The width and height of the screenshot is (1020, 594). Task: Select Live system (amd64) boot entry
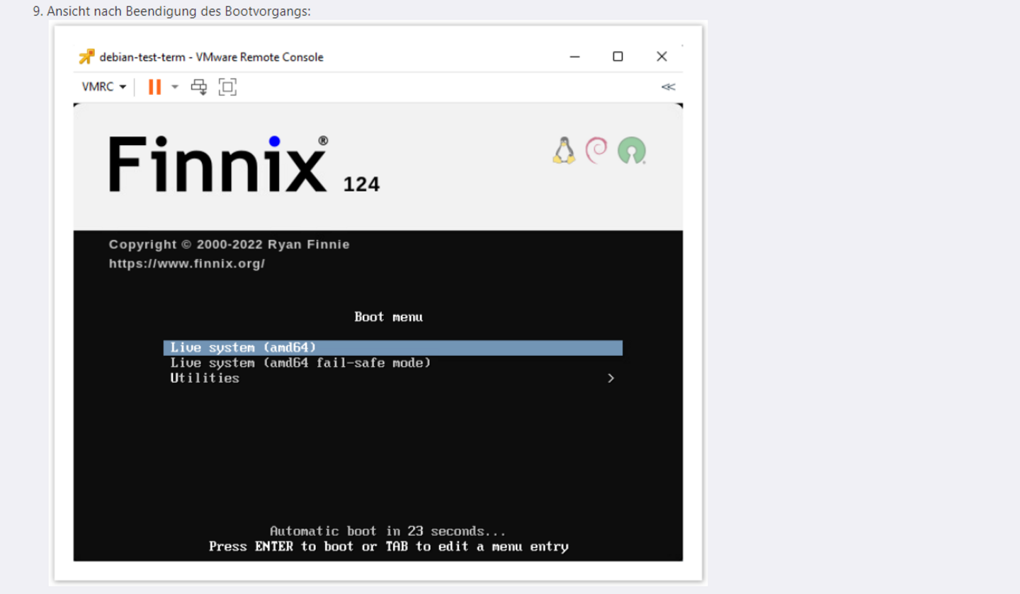click(393, 348)
